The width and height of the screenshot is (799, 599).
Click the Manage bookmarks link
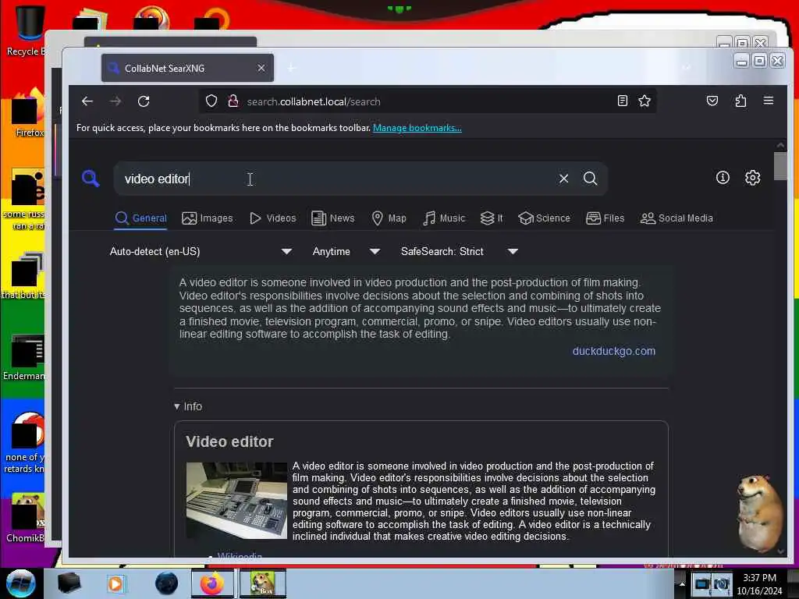417,128
